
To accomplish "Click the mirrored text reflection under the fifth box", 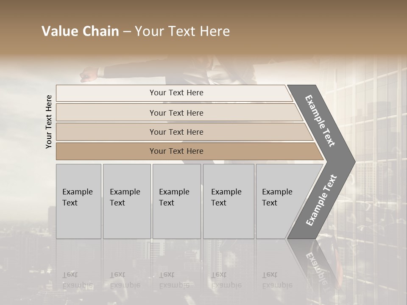I will click(x=277, y=280).
